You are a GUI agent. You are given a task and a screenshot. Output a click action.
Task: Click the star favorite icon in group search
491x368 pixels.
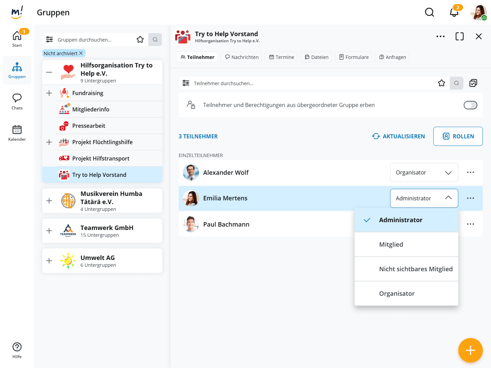coord(140,40)
